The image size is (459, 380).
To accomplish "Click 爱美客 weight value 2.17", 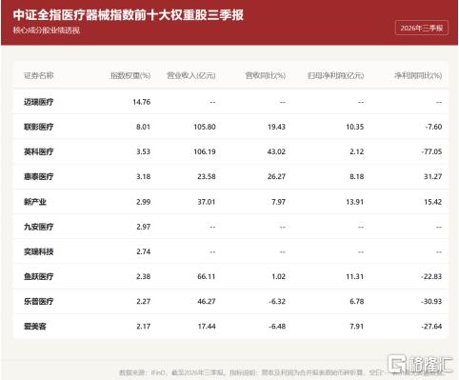I will click(x=143, y=327).
